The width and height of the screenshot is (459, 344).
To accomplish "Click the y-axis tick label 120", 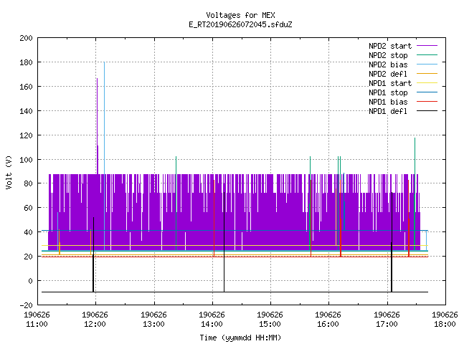I will pyautogui.click(x=26, y=135).
